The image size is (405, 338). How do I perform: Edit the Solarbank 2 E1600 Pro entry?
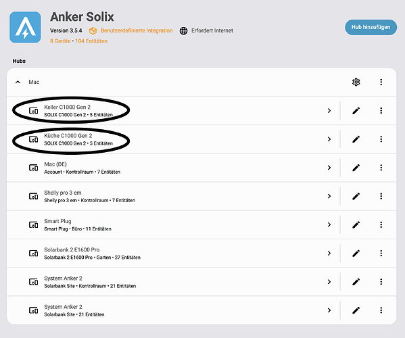[x=356, y=254]
